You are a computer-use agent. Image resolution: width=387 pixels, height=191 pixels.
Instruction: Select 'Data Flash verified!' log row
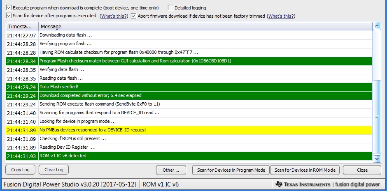coord(189,87)
